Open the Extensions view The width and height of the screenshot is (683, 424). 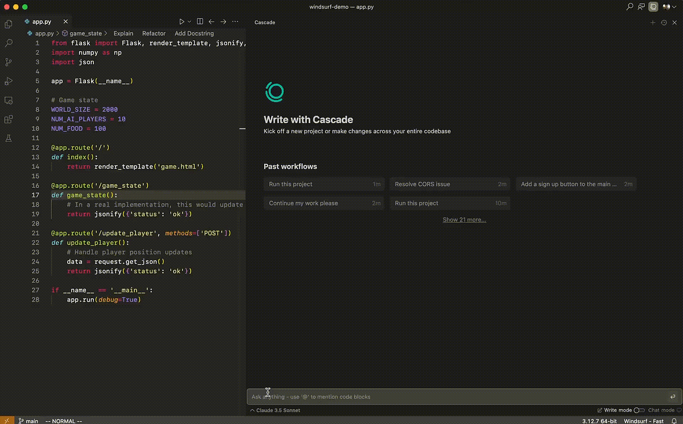[x=9, y=120]
